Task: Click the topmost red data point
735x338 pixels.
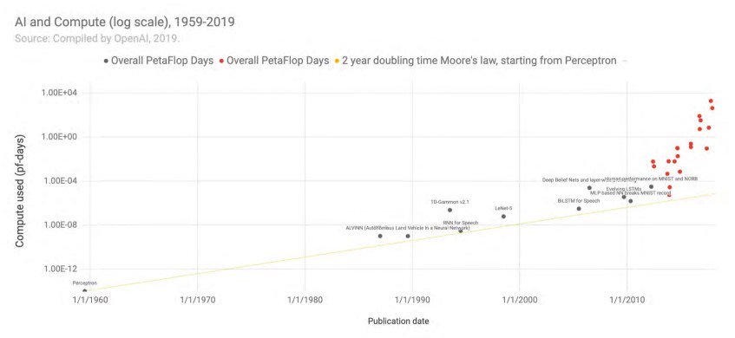Action: point(711,101)
